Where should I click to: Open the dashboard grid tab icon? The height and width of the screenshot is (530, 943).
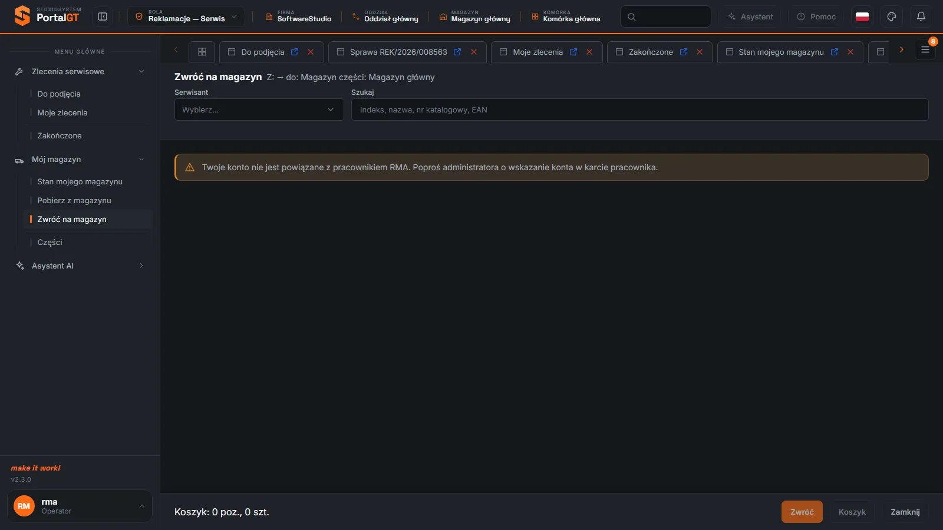coord(202,52)
